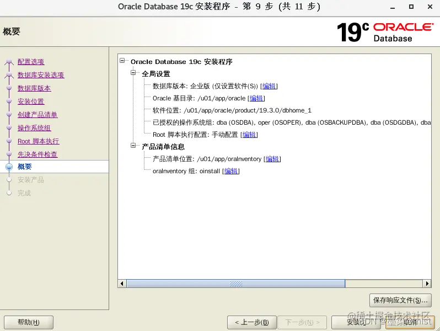Return to 先决条件检查 step
The height and width of the screenshot is (331, 440).
(x=37, y=154)
